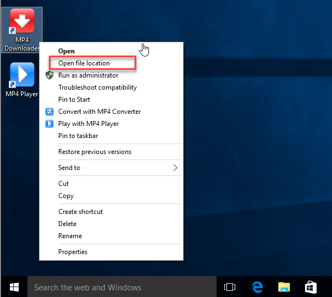
Task: Choose Pin to Start
Action: pos(112,100)
